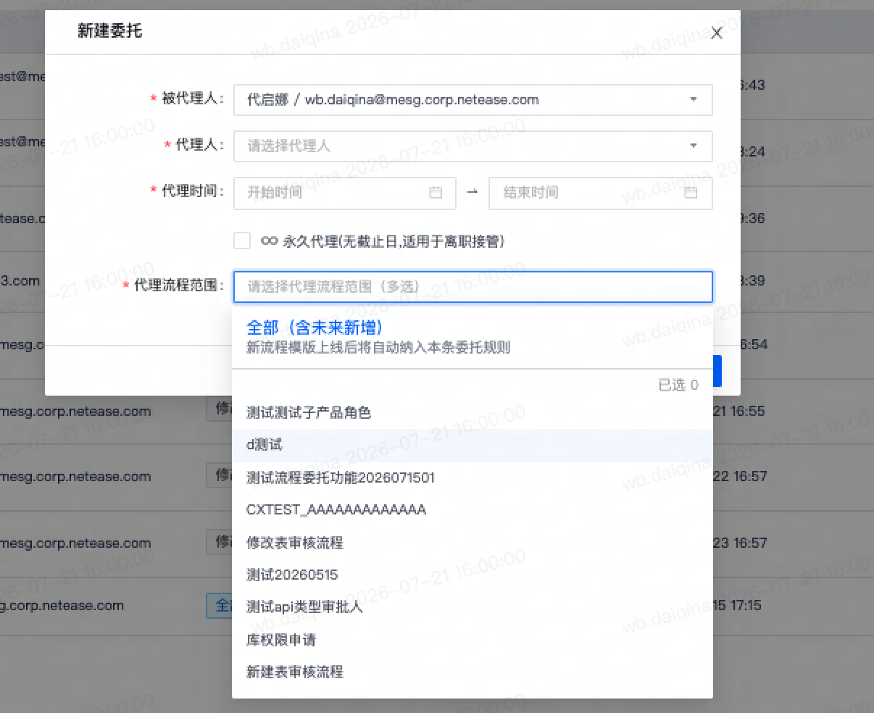Click calendar icon in 开始时间 field
The image size is (874, 713).
[436, 193]
